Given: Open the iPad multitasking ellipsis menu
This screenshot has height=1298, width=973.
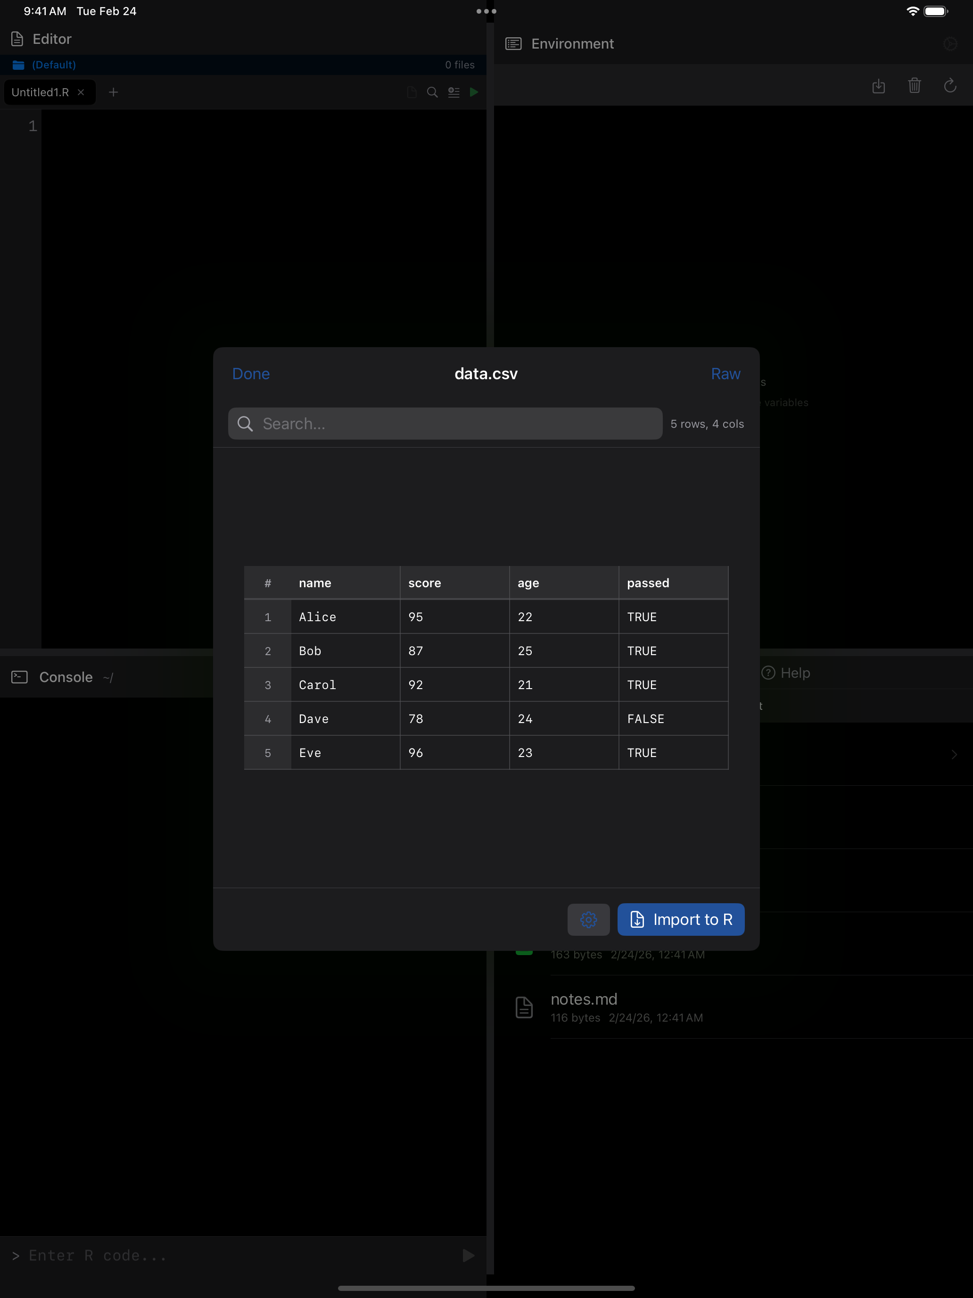Looking at the screenshot, I should tap(486, 10).
